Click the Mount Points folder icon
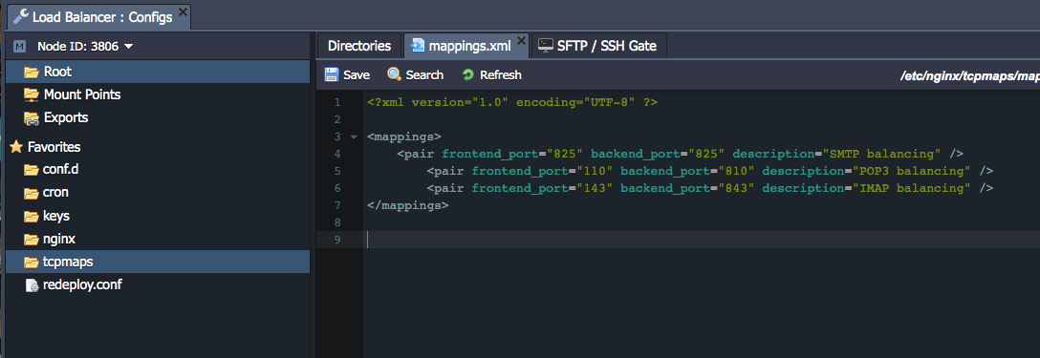This screenshot has height=358, width=1040. (x=31, y=95)
